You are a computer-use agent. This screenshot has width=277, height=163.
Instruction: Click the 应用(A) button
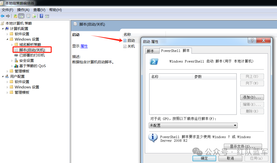[x=256, y=158]
